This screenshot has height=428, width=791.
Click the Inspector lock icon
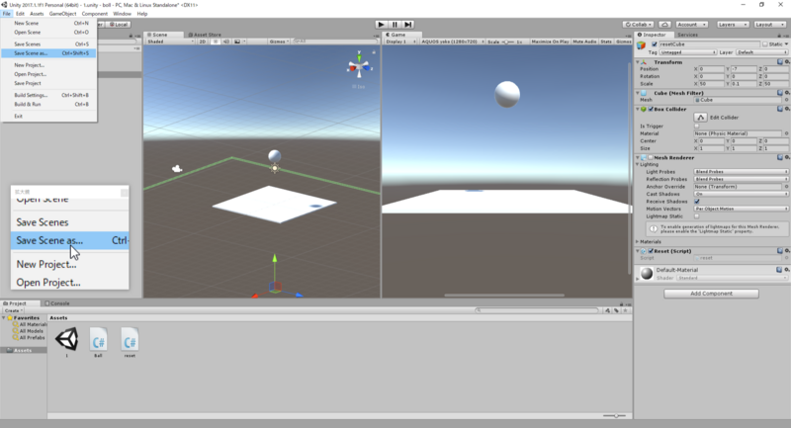(x=779, y=36)
